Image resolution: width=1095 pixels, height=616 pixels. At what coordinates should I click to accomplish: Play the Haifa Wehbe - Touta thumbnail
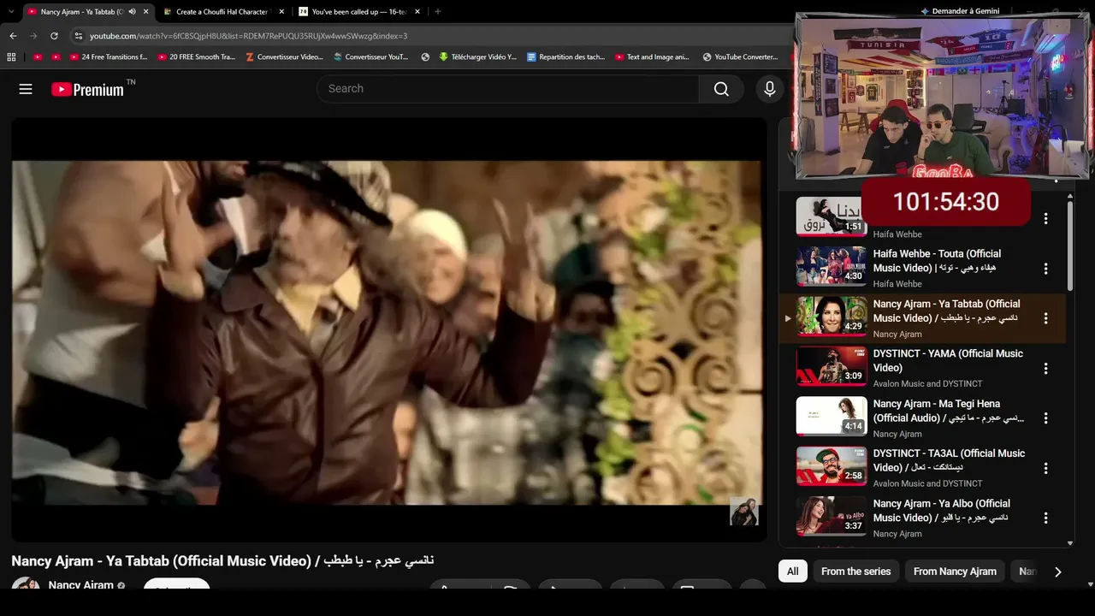[x=832, y=266]
